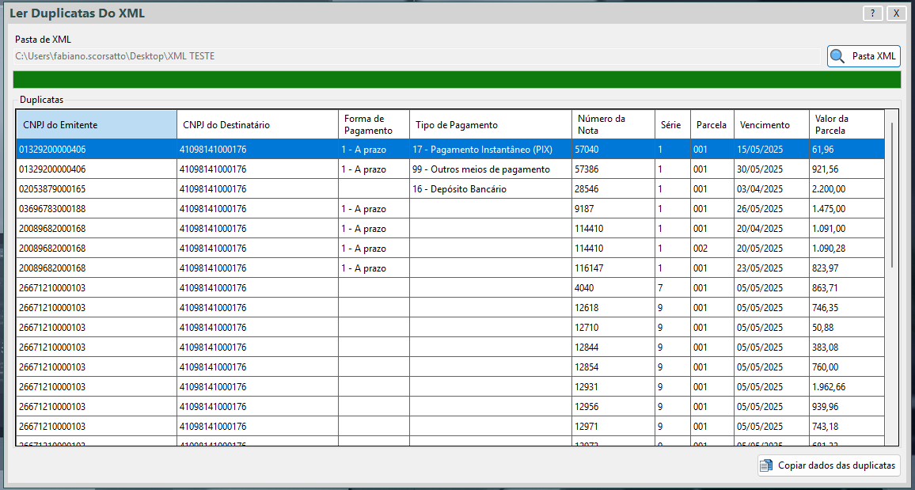This screenshot has width=915, height=490.
Task: Select the row with vencimento 26/05/2025
Action: (770, 209)
